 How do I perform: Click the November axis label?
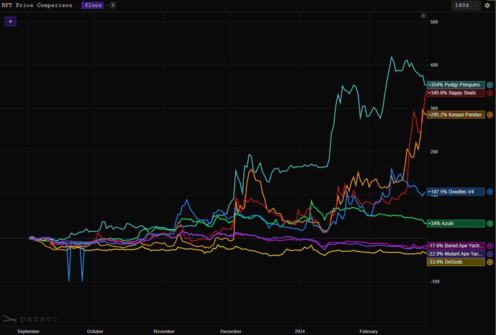pos(164,331)
